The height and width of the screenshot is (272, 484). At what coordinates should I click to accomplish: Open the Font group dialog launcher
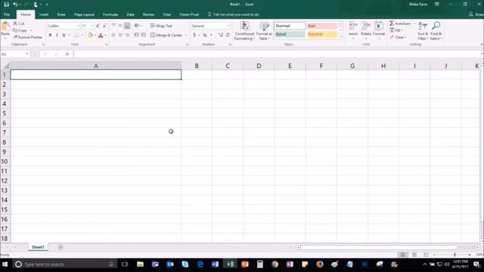[x=107, y=45]
